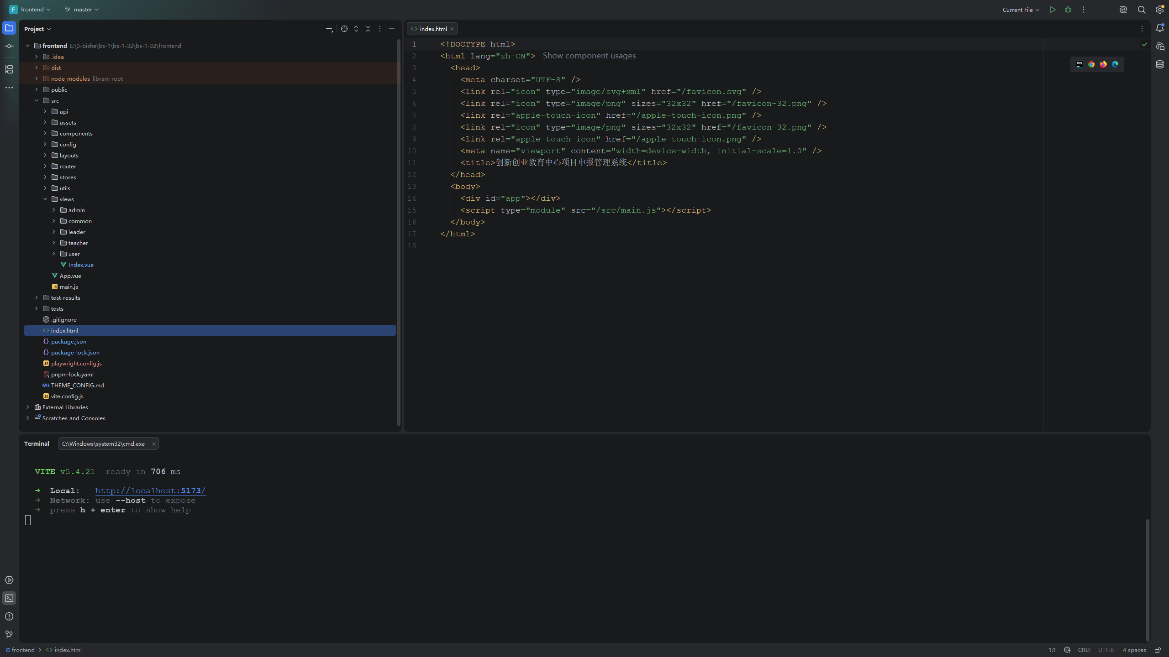This screenshot has width=1169, height=657.
Task: Click the inspection status checkmark
Action: 1144,44
